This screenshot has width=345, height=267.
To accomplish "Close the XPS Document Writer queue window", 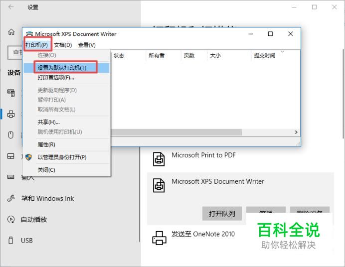I will point(291,34).
